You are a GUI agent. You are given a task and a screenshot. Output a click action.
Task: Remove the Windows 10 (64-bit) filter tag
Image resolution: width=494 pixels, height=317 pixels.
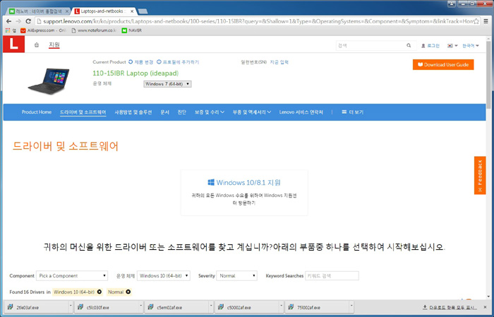[100, 292]
